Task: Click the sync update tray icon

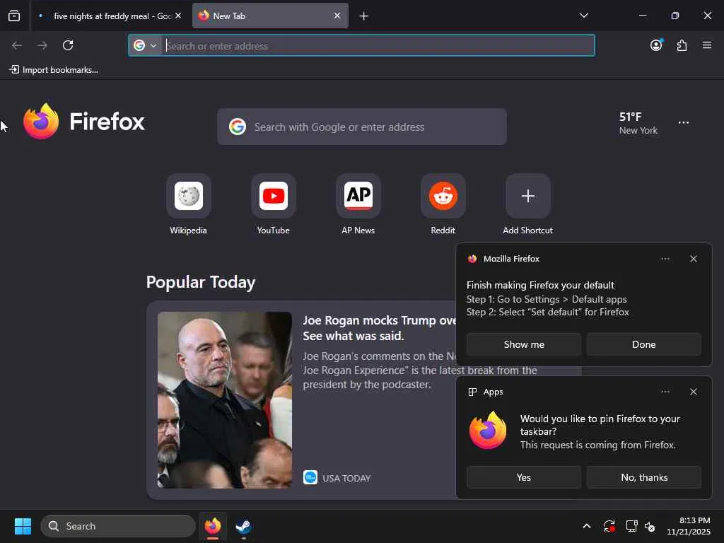Action: pyautogui.click(x=609, y=526)
